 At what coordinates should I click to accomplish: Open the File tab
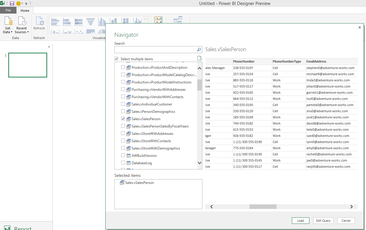(8, 10)
